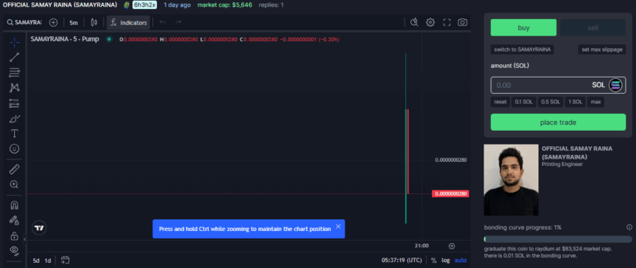Undo the last chart action
The image size is (636, 268).
(x=163, y=23)
